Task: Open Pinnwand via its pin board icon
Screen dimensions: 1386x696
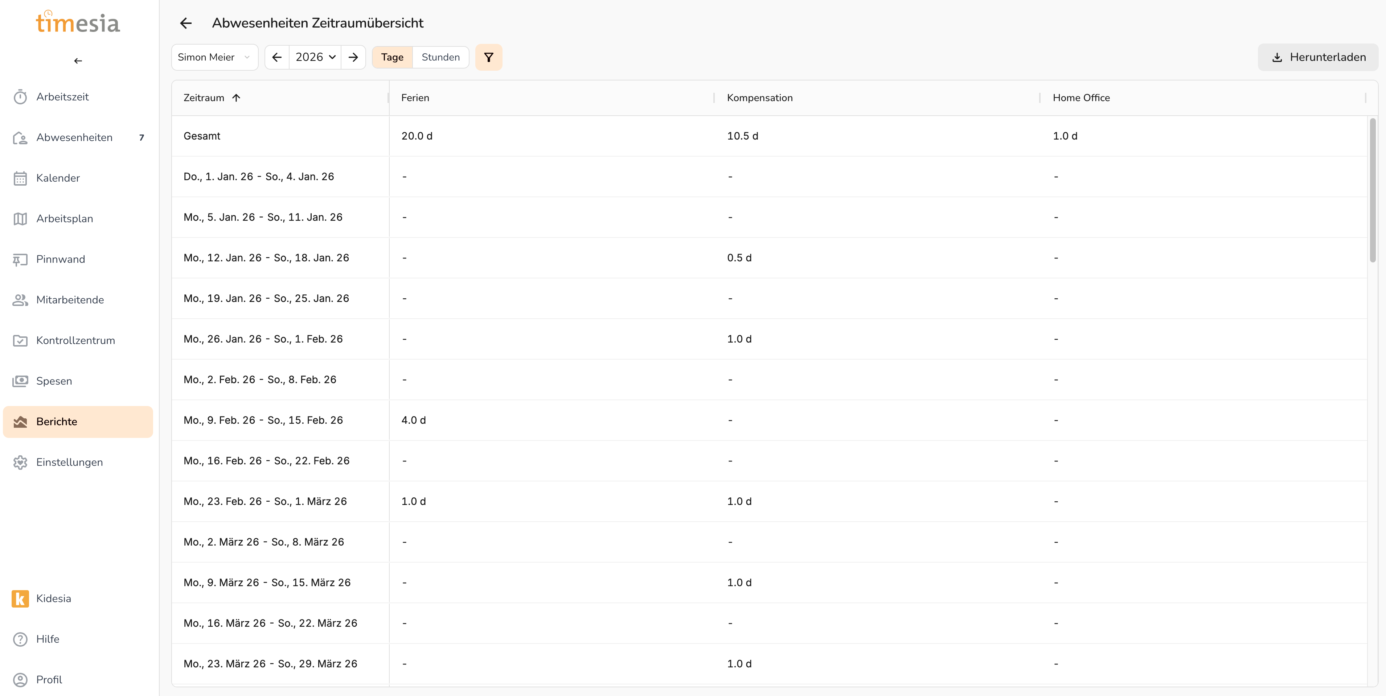Action: point(20,260)
